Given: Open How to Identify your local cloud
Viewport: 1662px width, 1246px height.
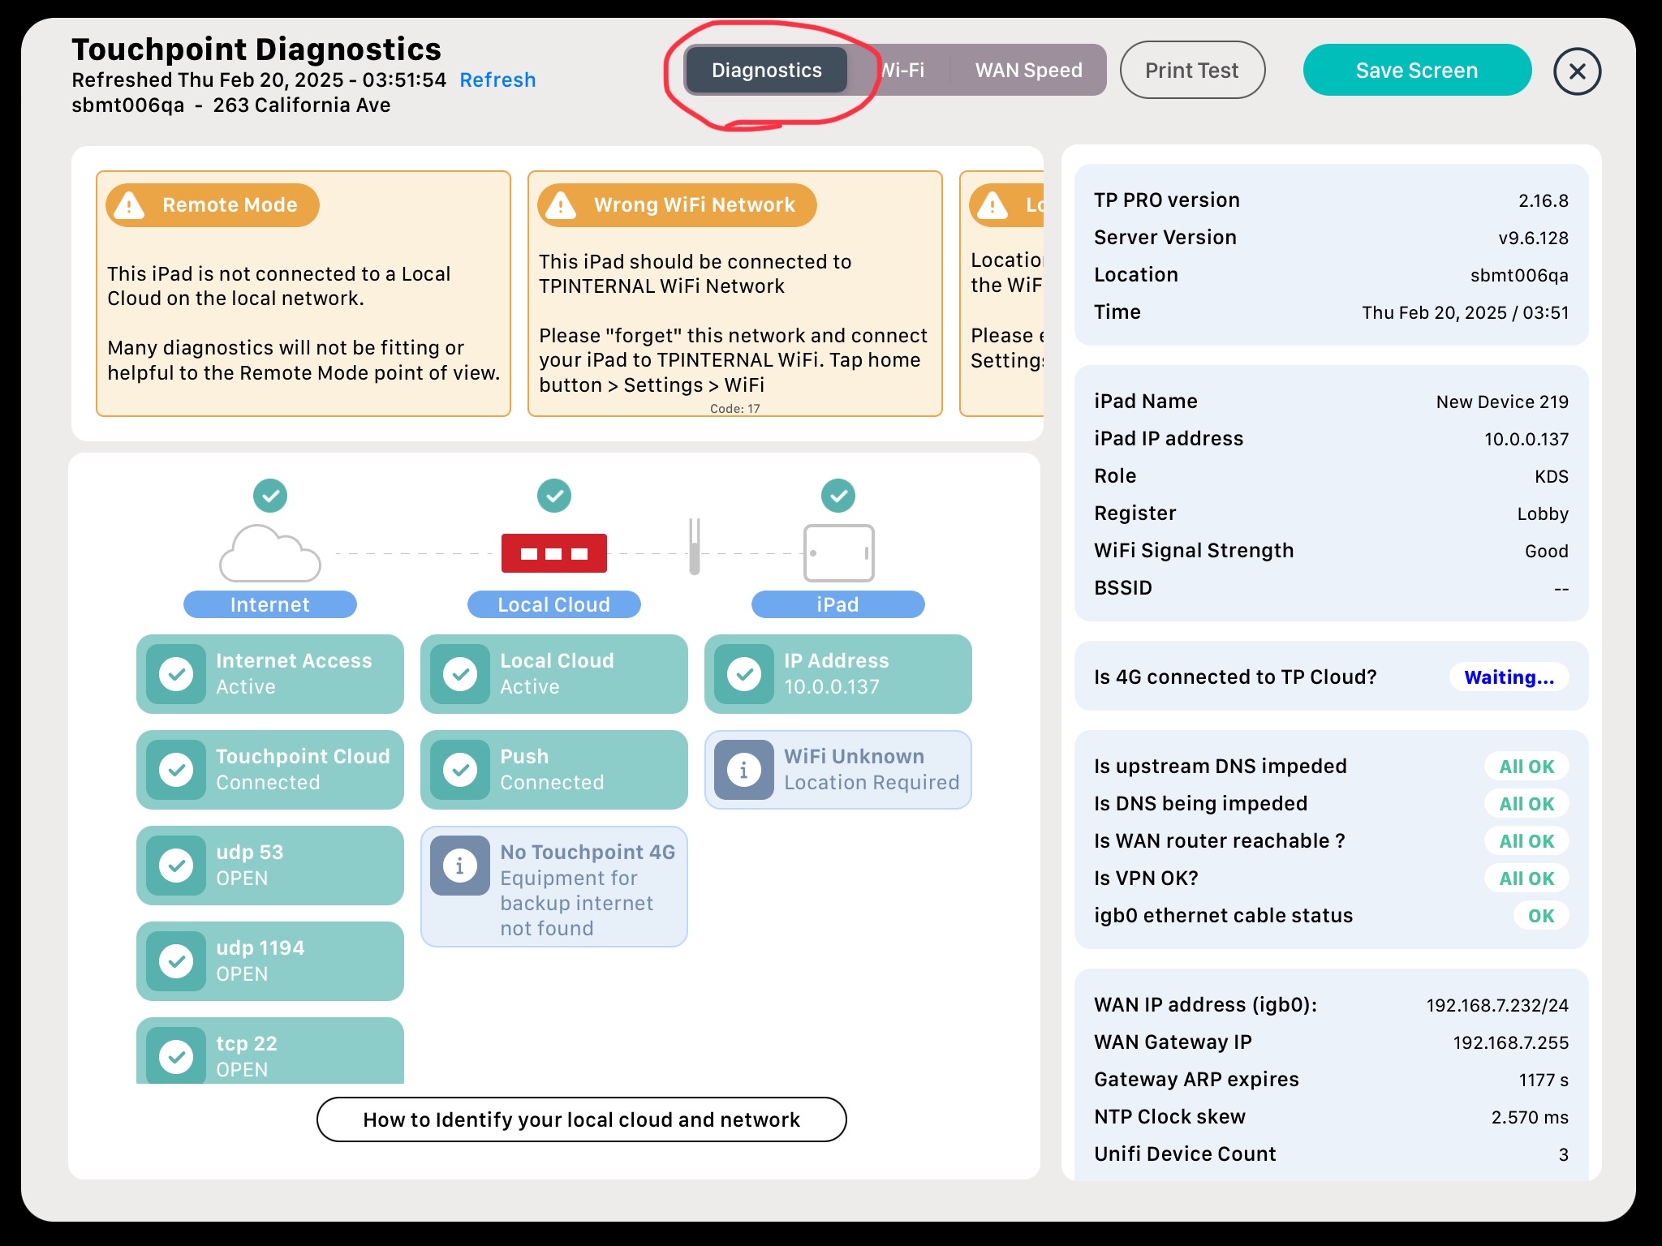Looking at the screenshot, I should tap(581, 1119).
